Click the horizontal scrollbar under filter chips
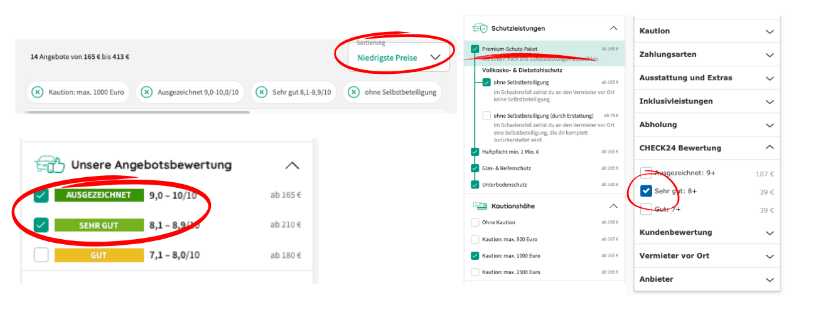 click(x=137, y=113)
